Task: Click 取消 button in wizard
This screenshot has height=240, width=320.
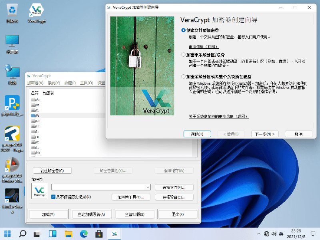Action: pyautogui.click(x=298, y=134)
